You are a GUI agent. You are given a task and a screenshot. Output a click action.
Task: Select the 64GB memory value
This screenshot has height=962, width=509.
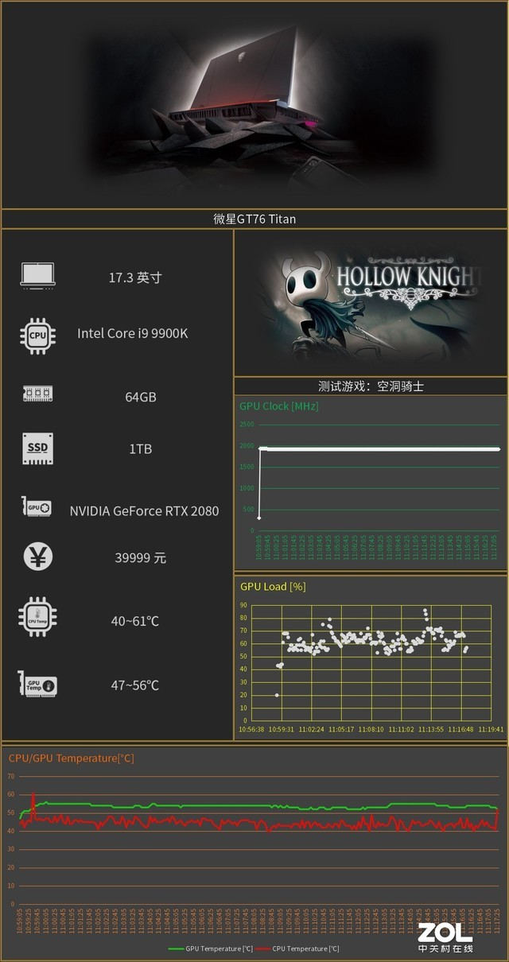141,397
